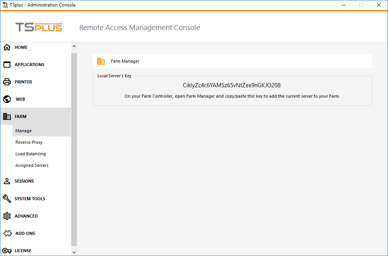Click the Printer management icon
The image size is (388, 256).
[7, 81]
